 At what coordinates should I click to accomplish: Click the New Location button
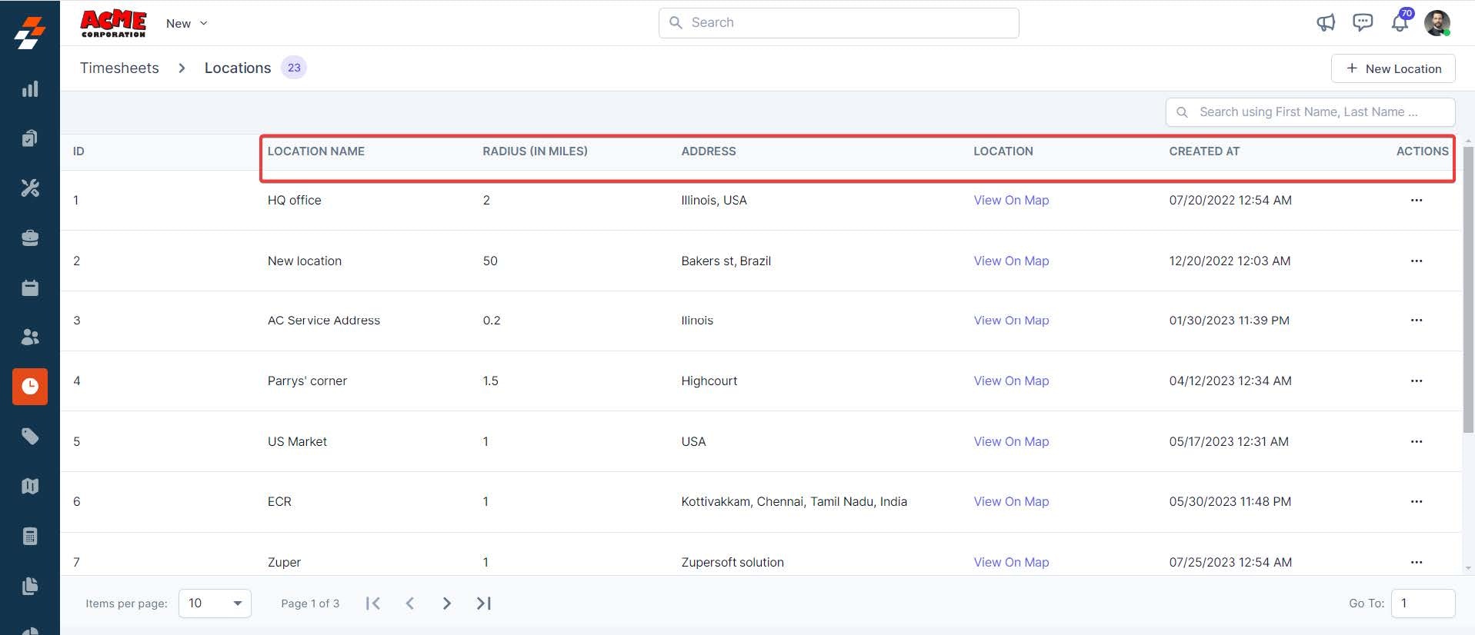coord(1393,68)
